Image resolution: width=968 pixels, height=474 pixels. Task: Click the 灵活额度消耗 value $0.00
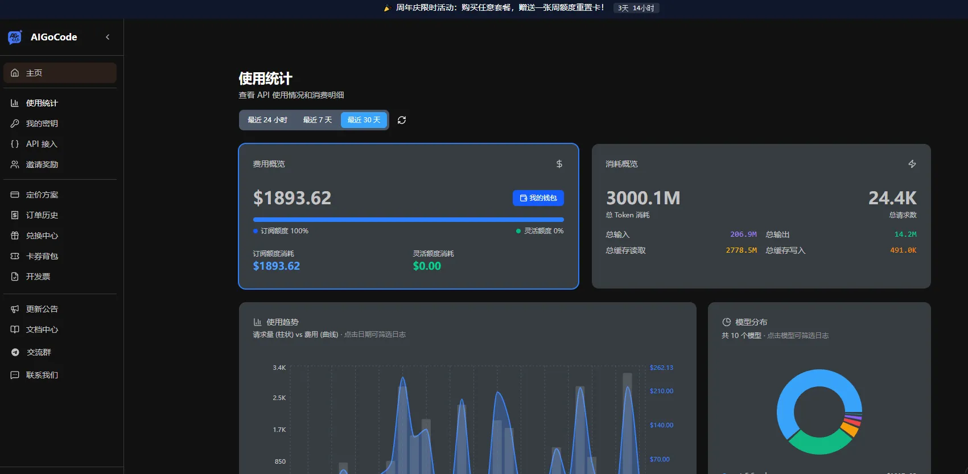click(427, 266)
